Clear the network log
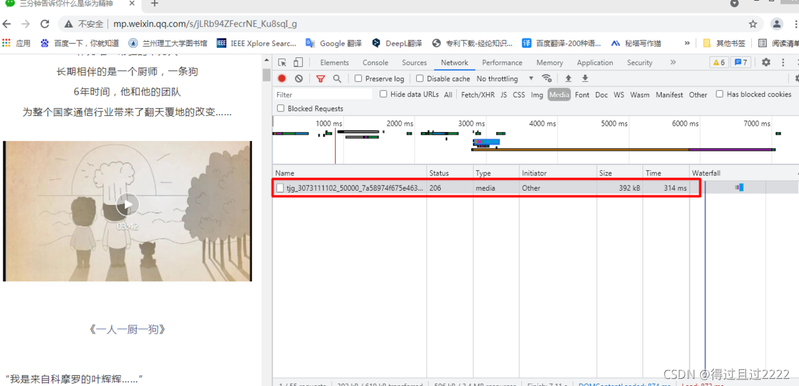Screen dimensions: 799x386 [299, 79]
